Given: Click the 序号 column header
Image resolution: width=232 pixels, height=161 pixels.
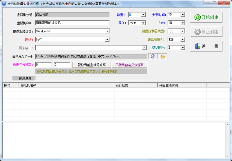Looking at the screenshot, I should pos(11,85).
